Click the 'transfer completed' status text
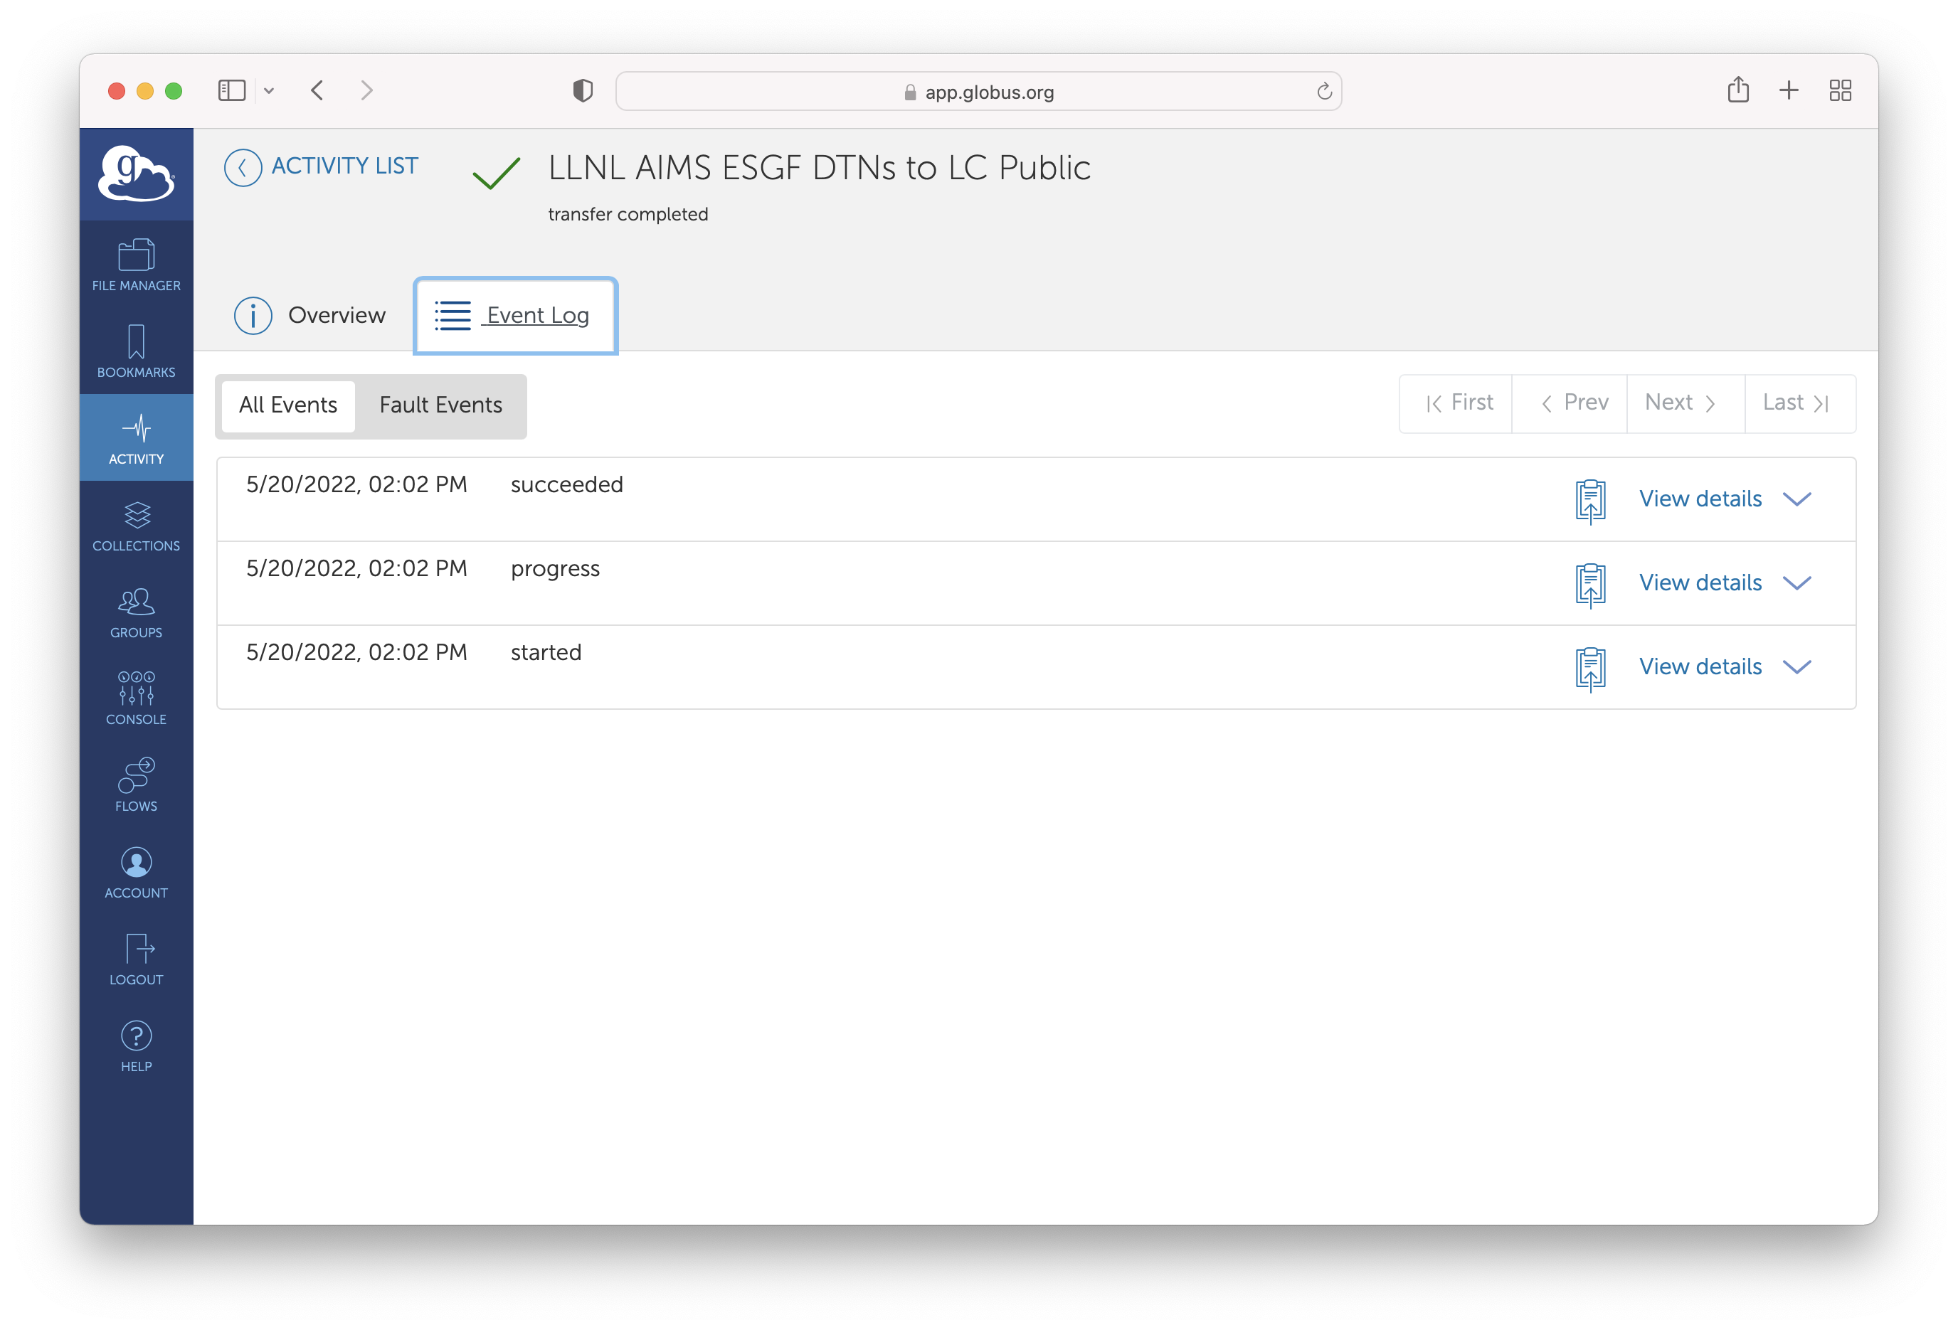 [628, 215]
